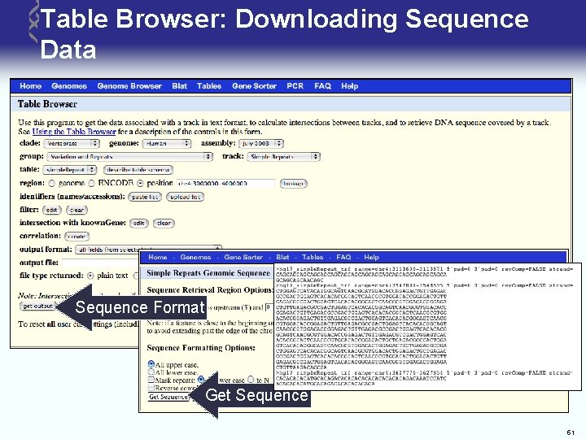Image resolution: width=586 pixels, height=439 pixels.
Task: Open Help in the Simple Repeats page navigation
Action: pos(371,257)
